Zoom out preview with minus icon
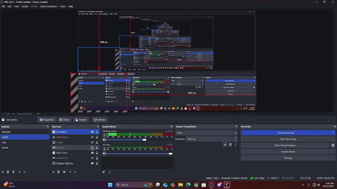The width and height of the screenshot is (337, 189). click(x=3, y=114)
